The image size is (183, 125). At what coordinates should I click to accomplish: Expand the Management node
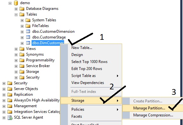(x=4, y=106)
